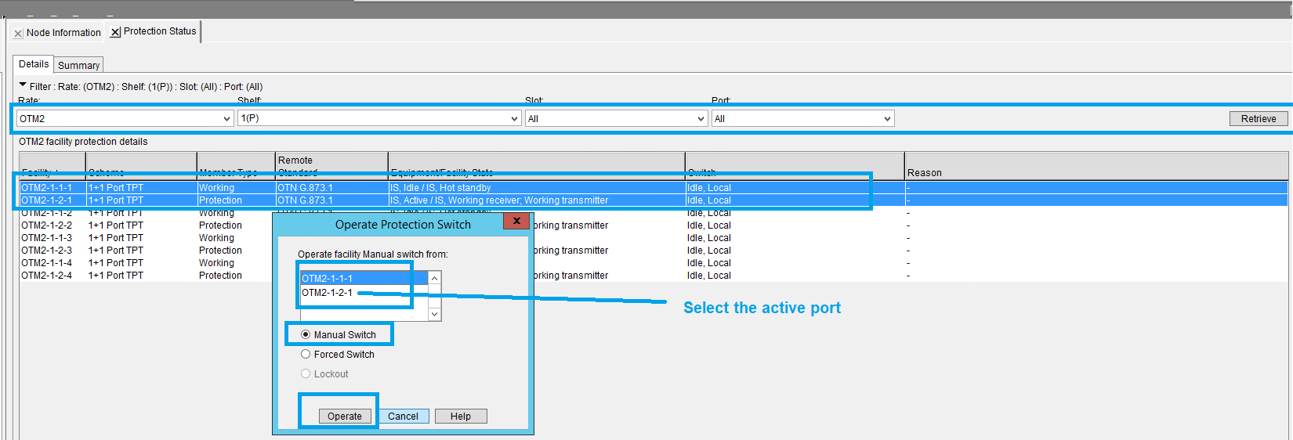
Task: Cancel the protection switch dialog
Action: click(x=403, y=417)
